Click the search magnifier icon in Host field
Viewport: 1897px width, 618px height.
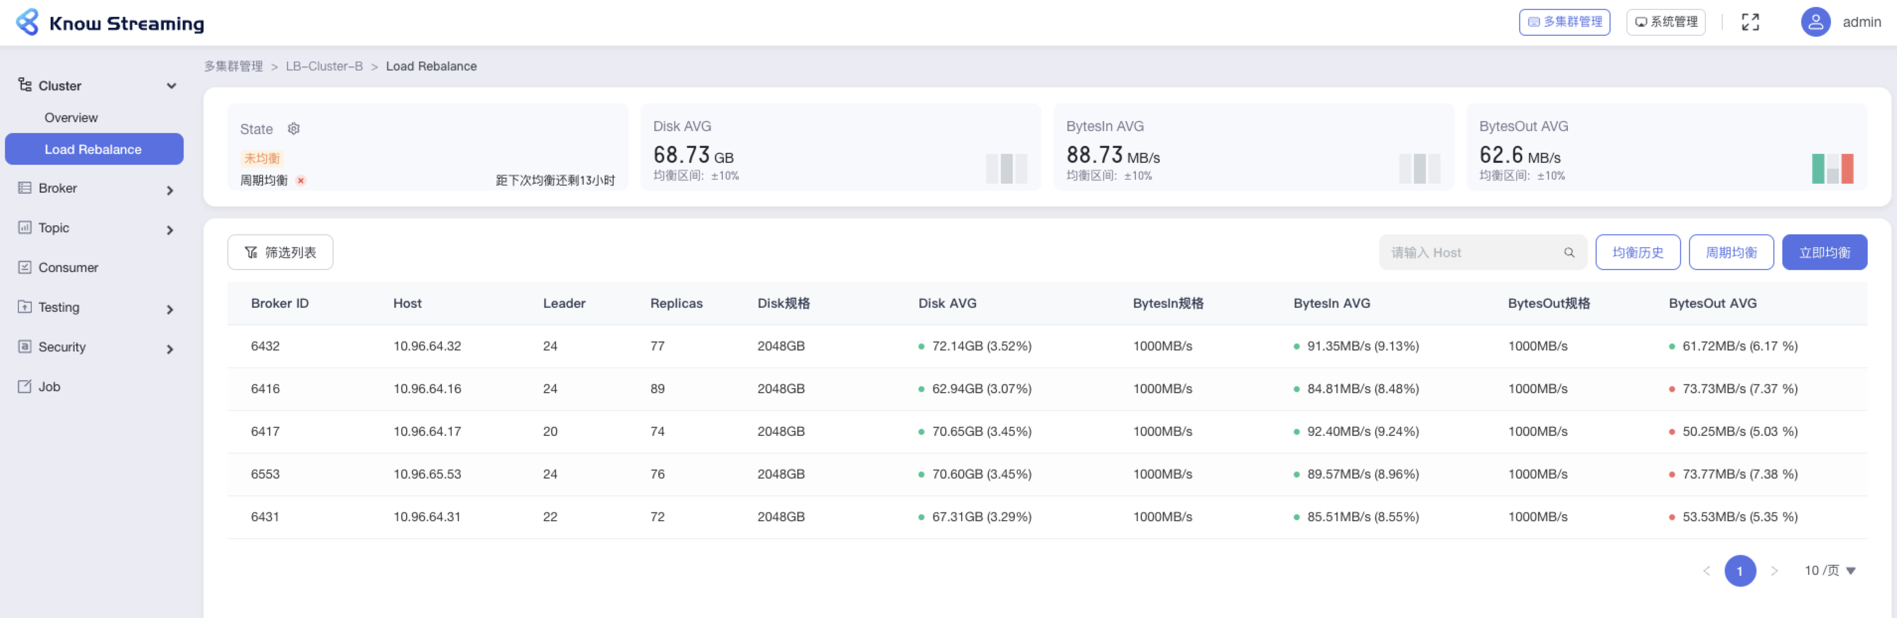tap(1568, 253)
